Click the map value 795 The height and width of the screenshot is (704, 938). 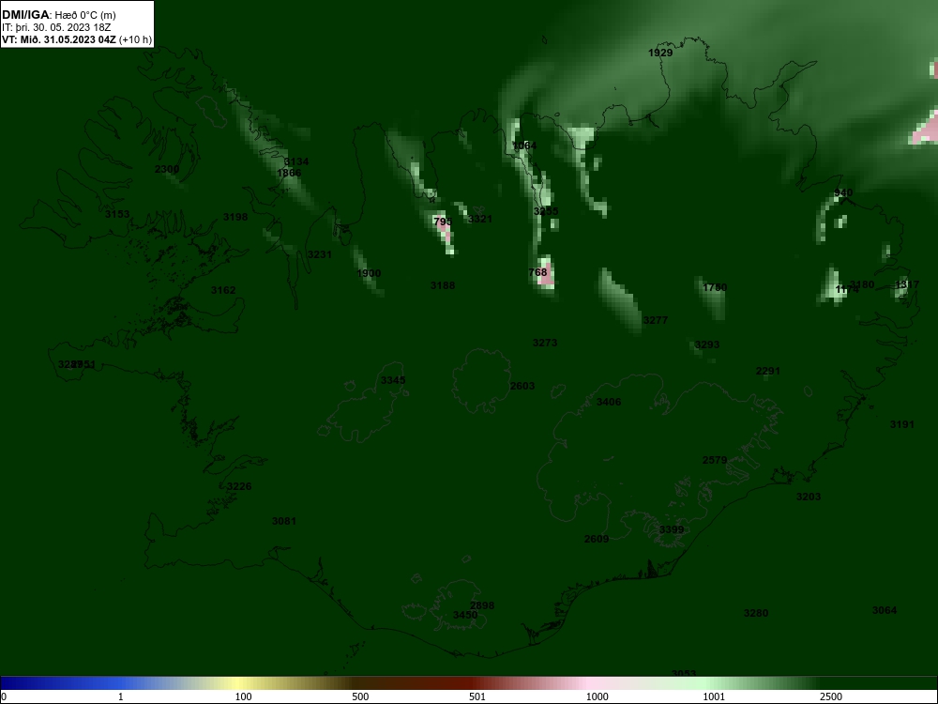[443, 222]
